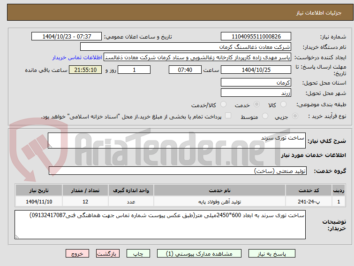Select the کالا radio button

pos(283,104)
